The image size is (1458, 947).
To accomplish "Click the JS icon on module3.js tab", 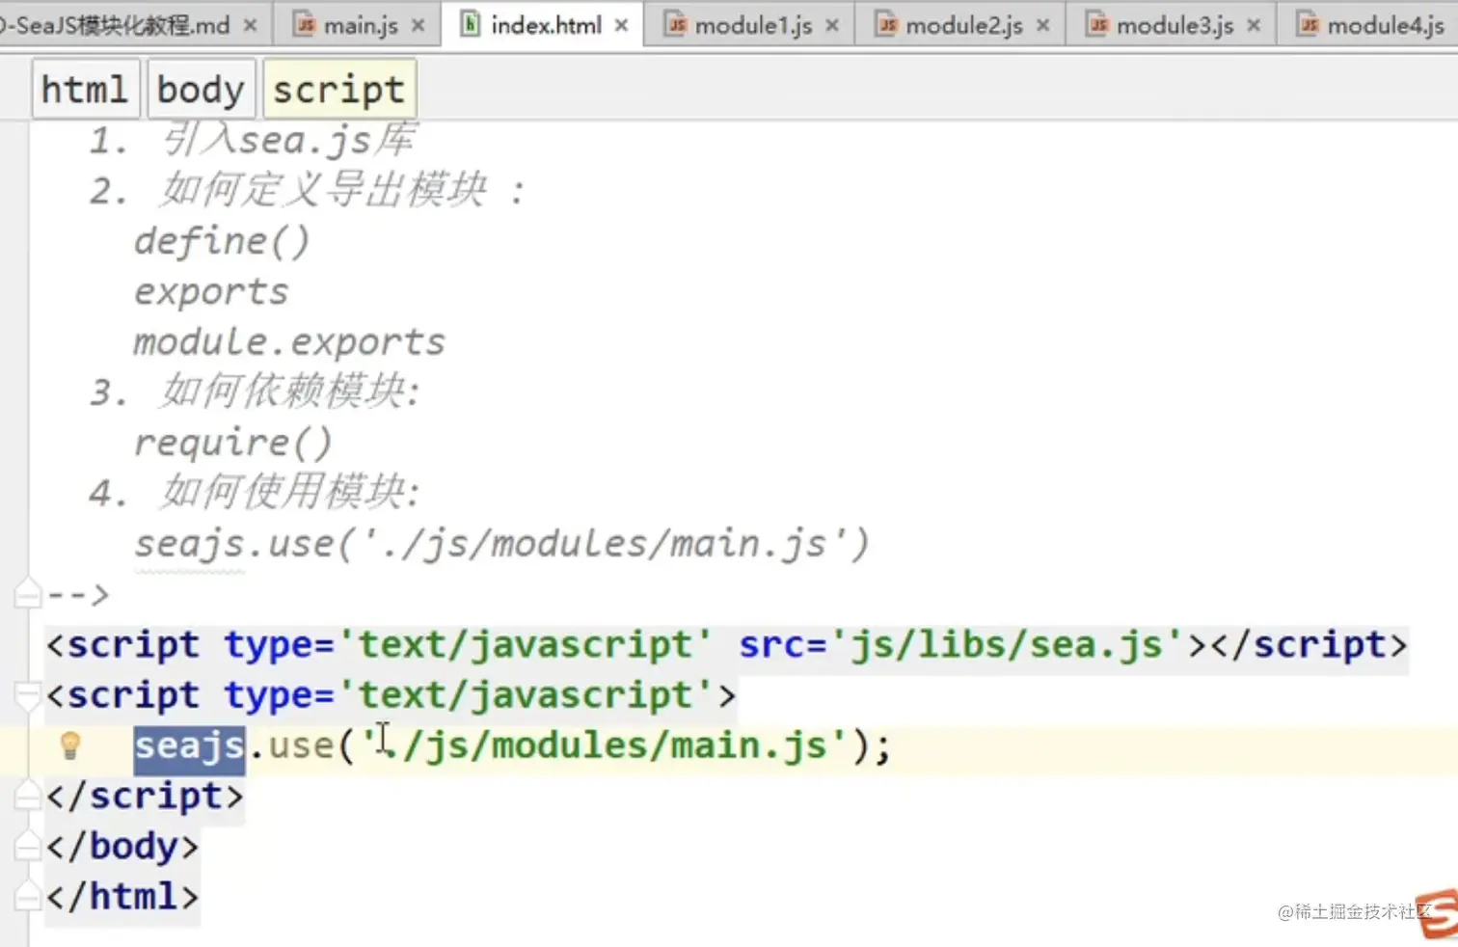I will tap(1097, 25).
